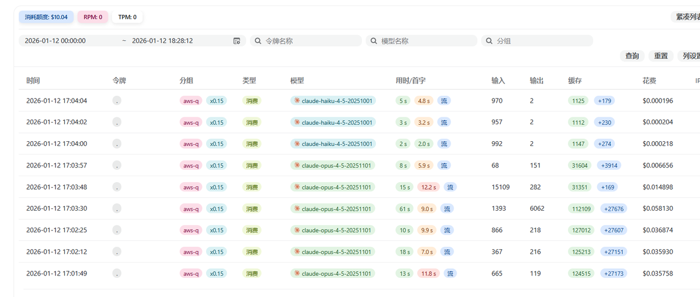700x297 pixels.
Task: Click timestamp 2026-01-12 17:02:12
Action: coord(57,251)
